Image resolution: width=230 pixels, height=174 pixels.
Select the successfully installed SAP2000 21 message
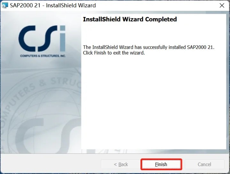point(149,47)
